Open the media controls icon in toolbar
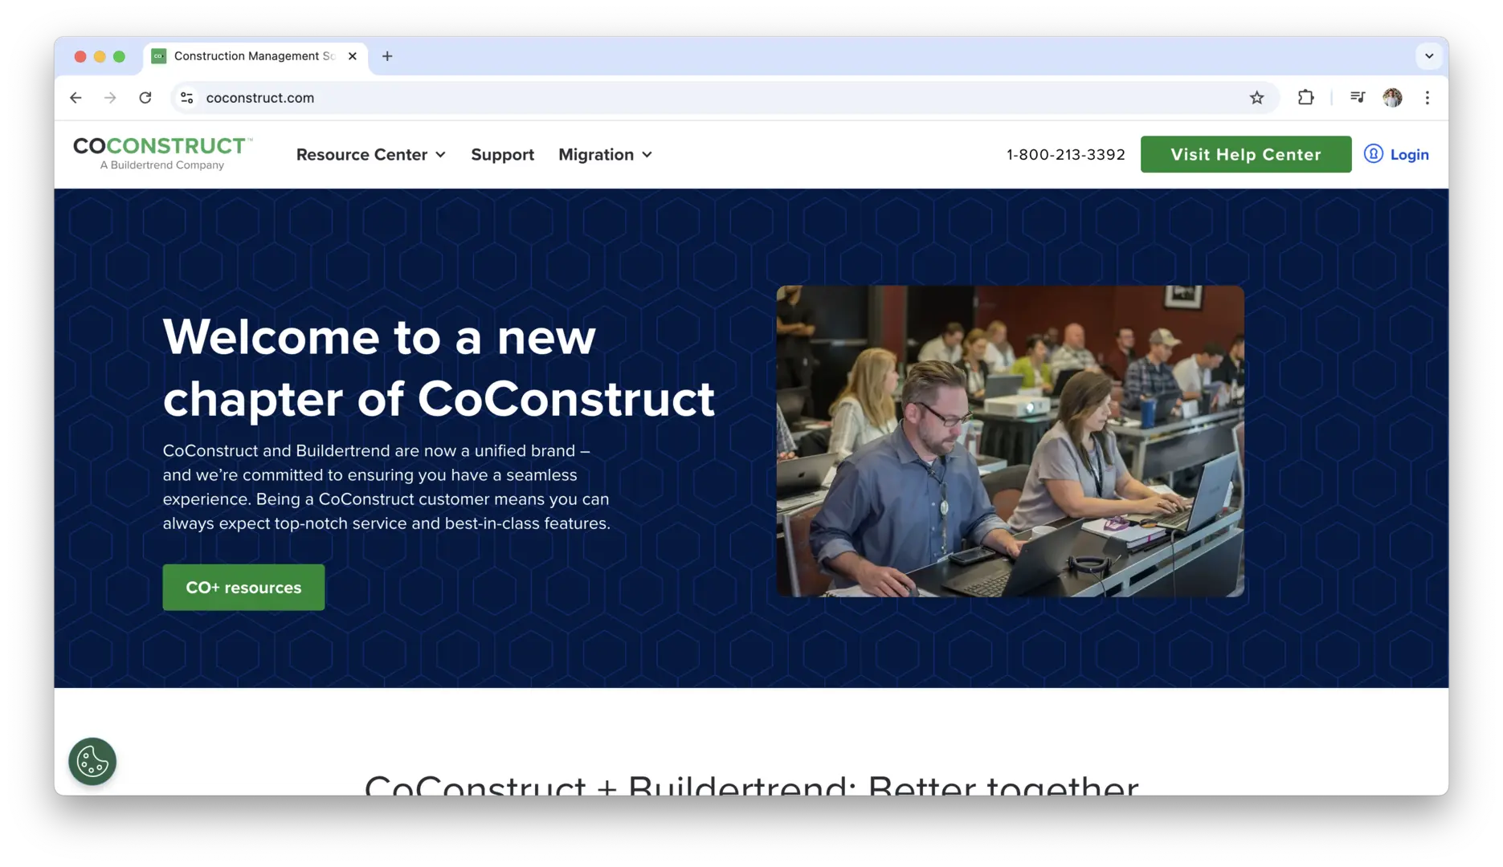Screen dimensions: 1503x867 1358,98
